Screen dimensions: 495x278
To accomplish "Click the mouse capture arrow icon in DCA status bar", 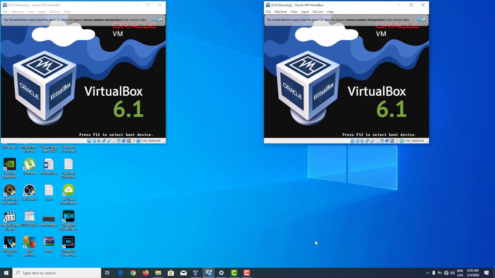I will click(x=138, y=141).
